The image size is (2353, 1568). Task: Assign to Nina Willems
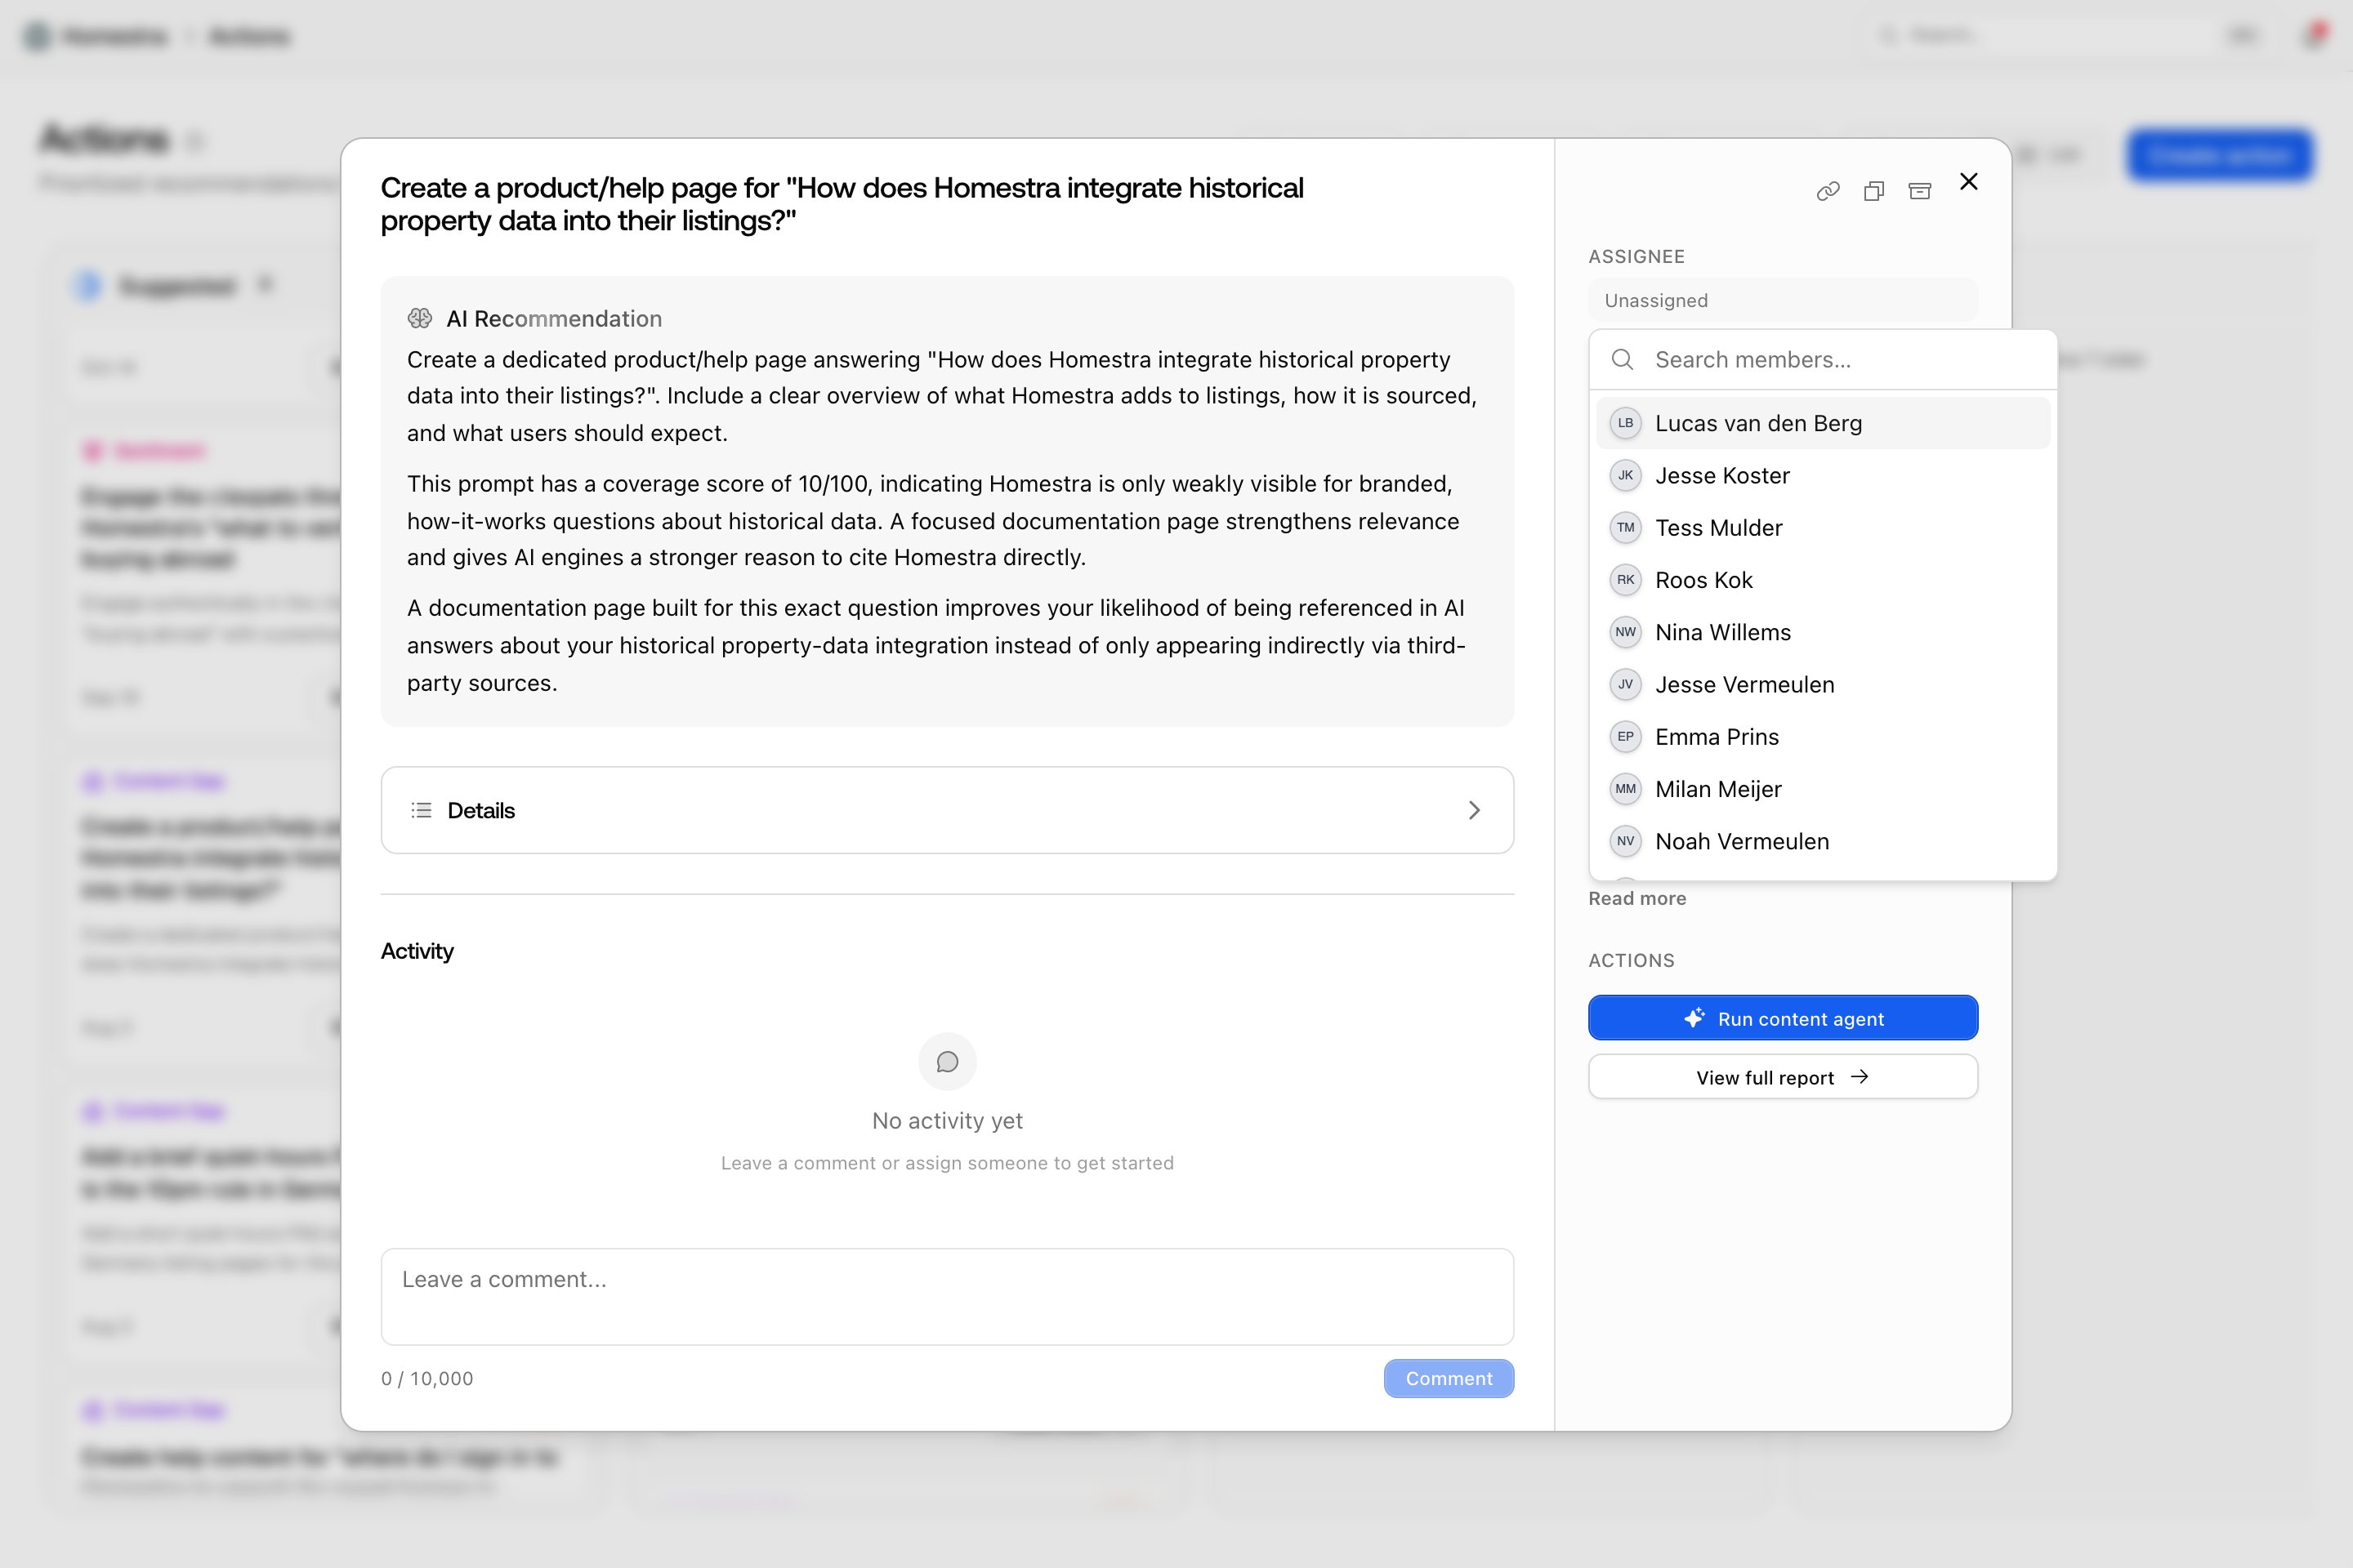[x=1823, y=632]
